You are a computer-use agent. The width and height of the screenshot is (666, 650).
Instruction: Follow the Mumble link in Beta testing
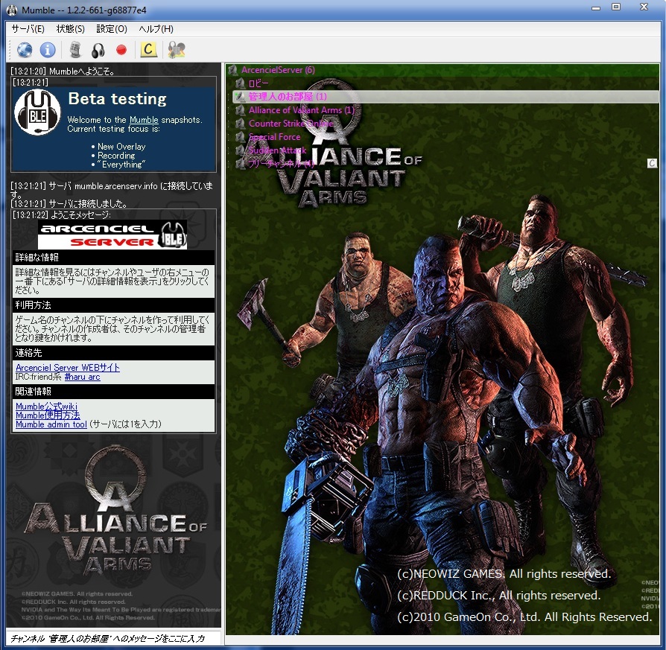pyautogui.click(x=144, y=120)
